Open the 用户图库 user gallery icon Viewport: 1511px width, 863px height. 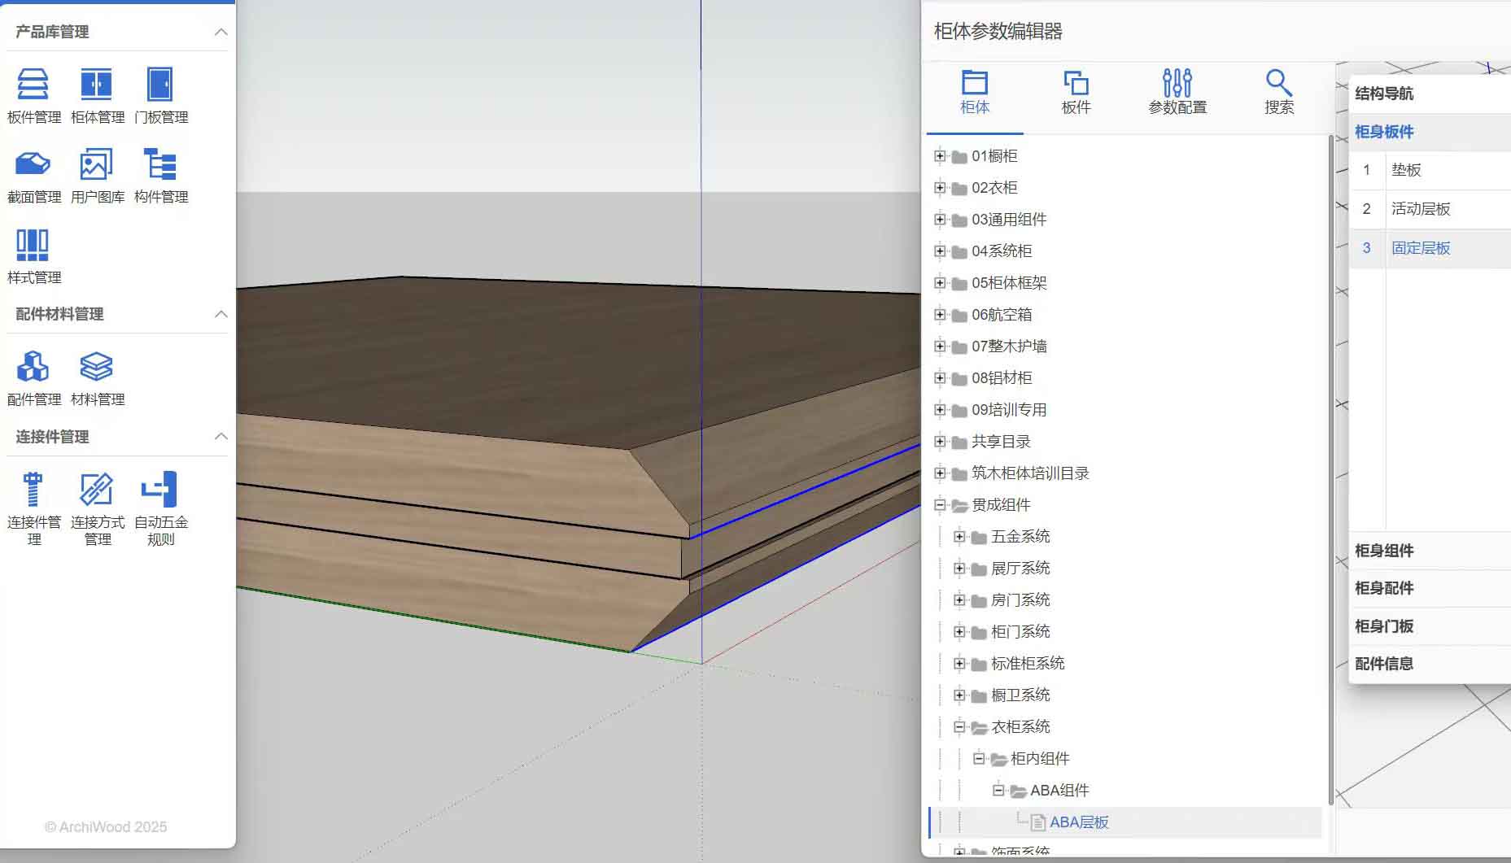click(x=97, y=165)
